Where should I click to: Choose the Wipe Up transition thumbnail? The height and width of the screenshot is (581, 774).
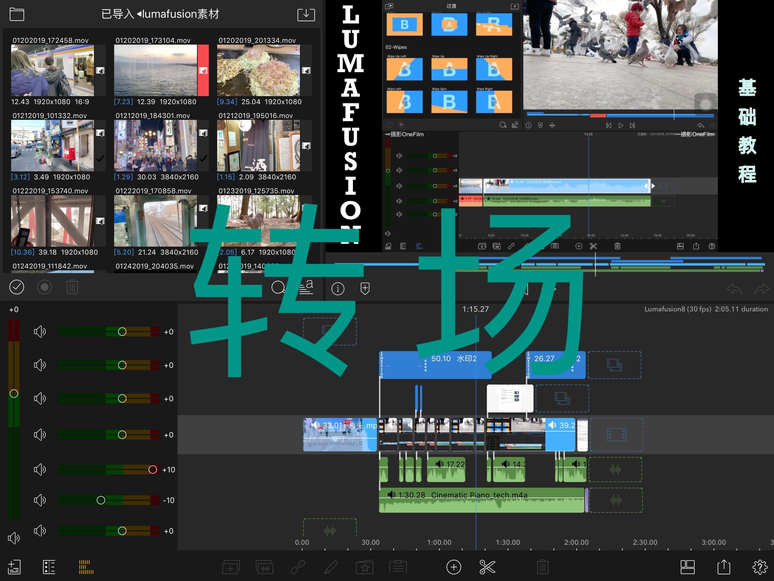[x=449, y=69]
